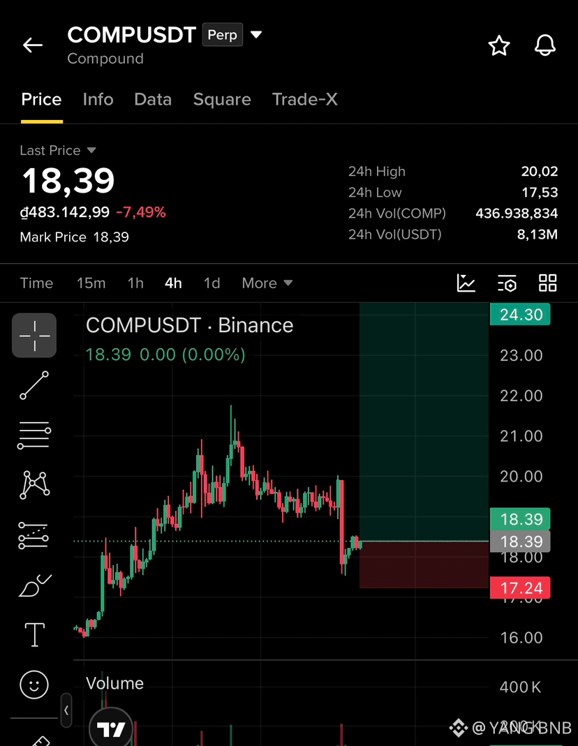
Task: Open grid layout icon
Action: (x=547, y=283)
